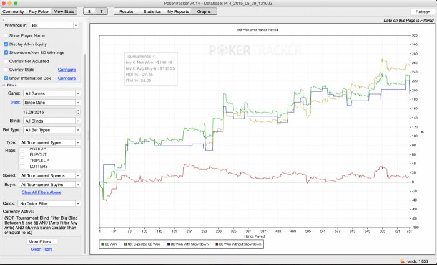Collapse the Filters section expander
The height and width of the screenshot is (265, 437).
tap(4, 85)
